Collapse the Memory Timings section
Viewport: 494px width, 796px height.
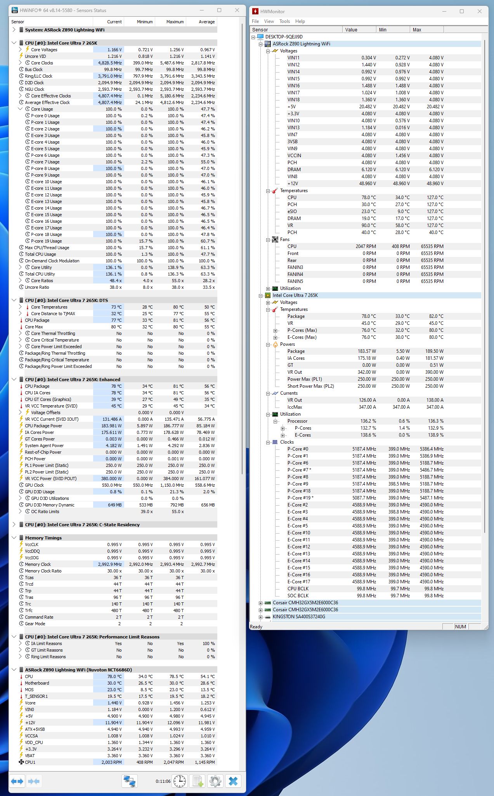click(x=14, y=538)
